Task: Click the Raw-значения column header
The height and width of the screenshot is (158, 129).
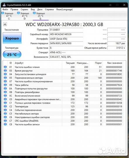Action: pos(113,63)
